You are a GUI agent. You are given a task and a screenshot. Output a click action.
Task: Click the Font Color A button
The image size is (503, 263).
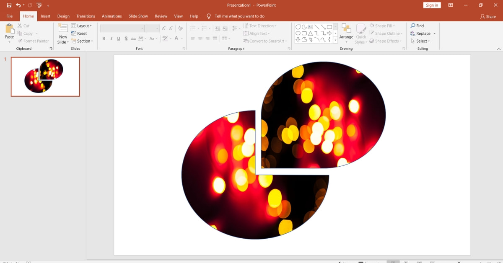177,39
